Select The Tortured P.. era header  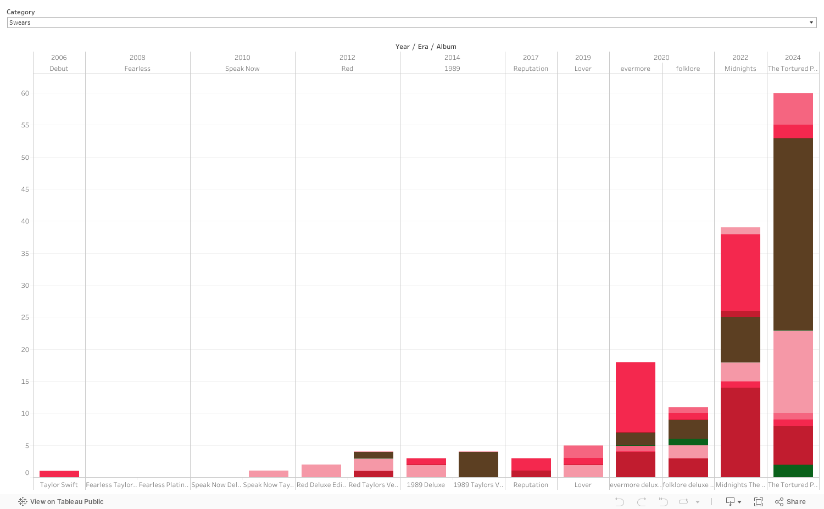tap(793, 69)
